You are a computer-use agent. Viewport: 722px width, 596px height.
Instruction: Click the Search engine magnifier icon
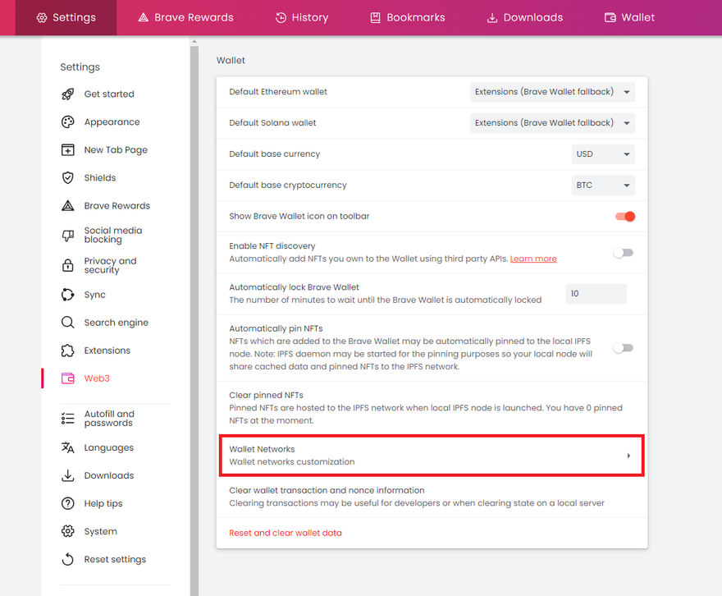68,323
